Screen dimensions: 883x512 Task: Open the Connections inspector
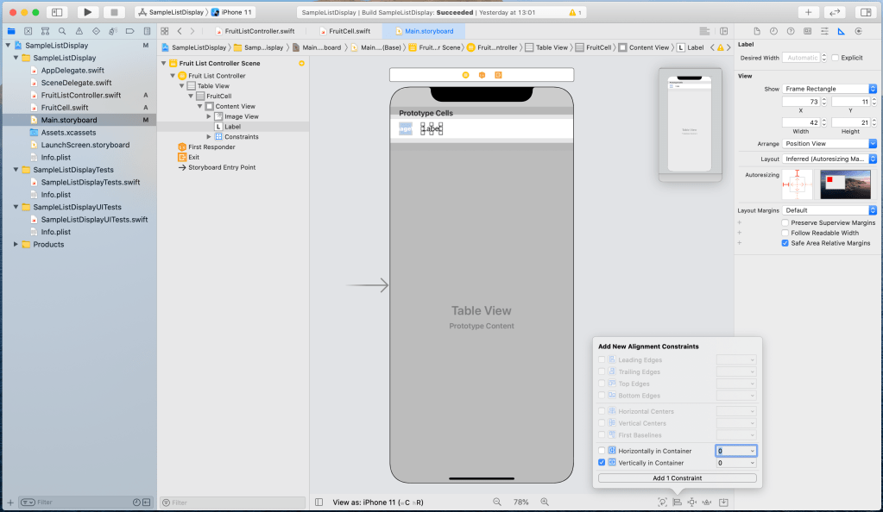pos(857,31)
